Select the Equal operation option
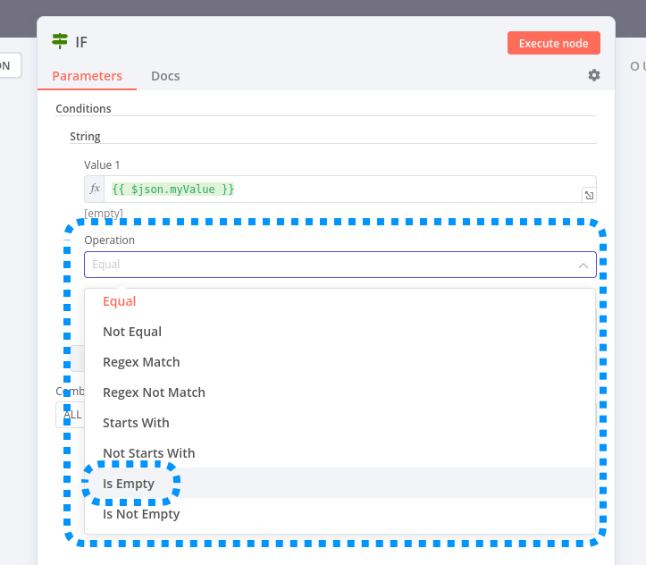The image size is (646, 565). point(120,301)
